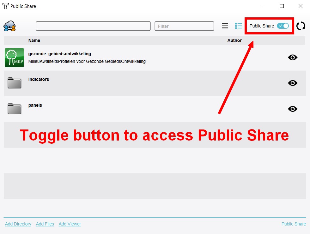Toggle eye visibility for indicators folder
This screenshot has height=234, width=310.
click(293, 83)
